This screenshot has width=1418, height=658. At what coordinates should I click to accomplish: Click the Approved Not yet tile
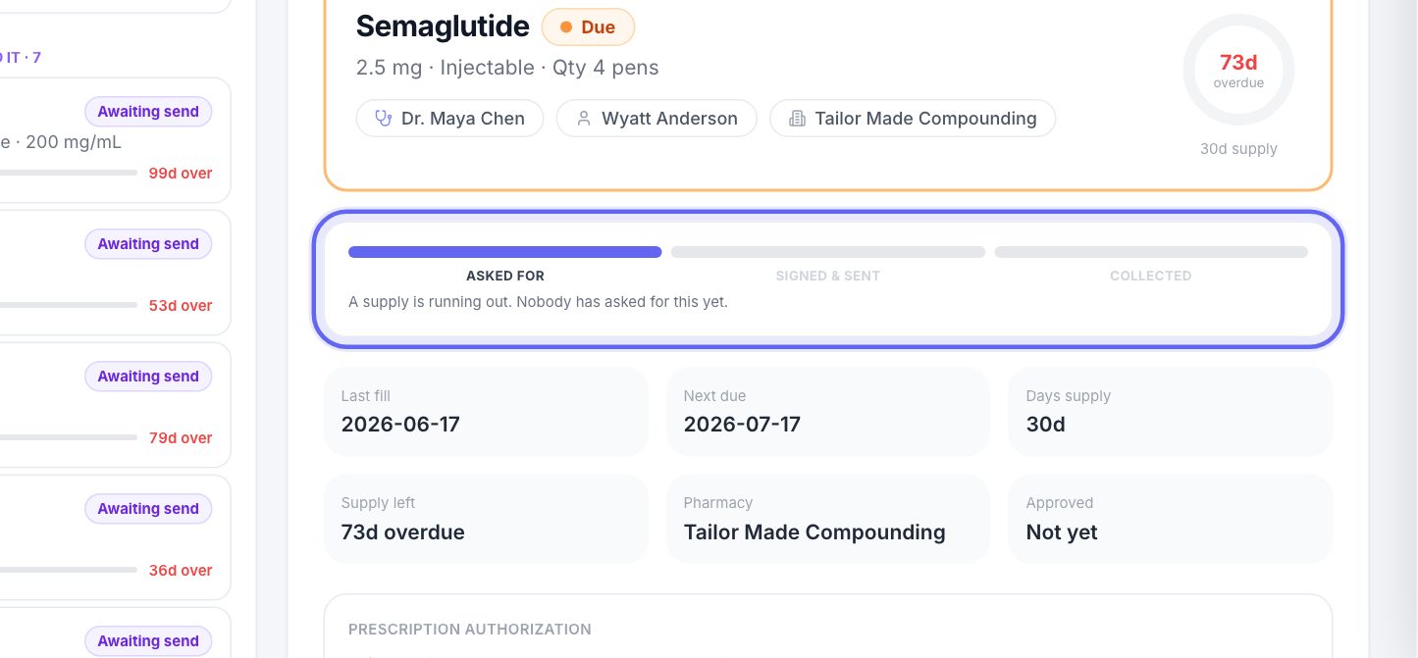(1171, 519)
